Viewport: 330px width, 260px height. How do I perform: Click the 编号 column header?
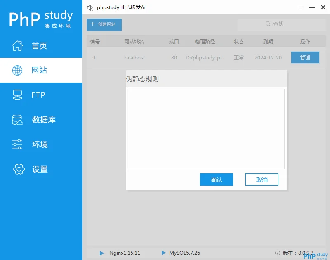[x=95, y=41]
